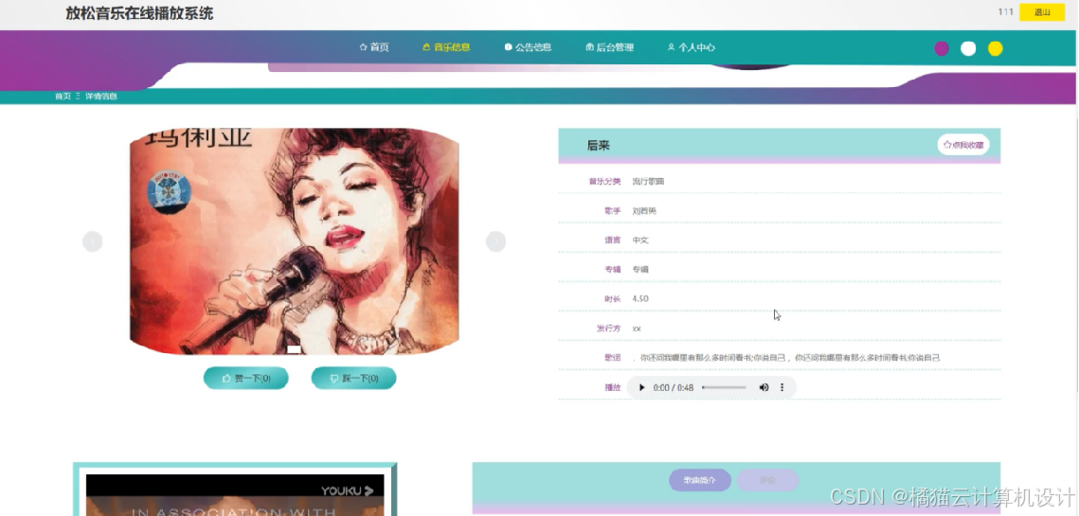Dislike the song with 踩一下(0) button
This screenshot has height=516, width=1079.
pyautogui.click(x=353, y=379)
